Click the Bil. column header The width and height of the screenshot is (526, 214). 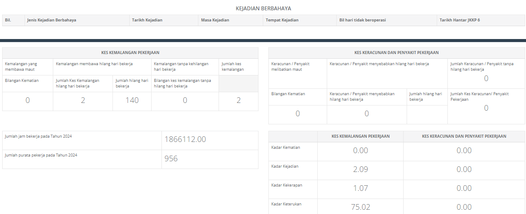8,20
